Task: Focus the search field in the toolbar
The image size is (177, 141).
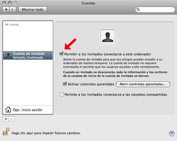Action: click(155, 10)
